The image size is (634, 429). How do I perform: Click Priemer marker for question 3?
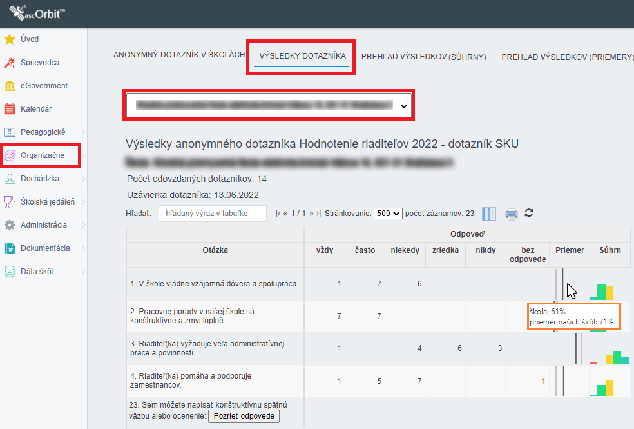point(579,348)
